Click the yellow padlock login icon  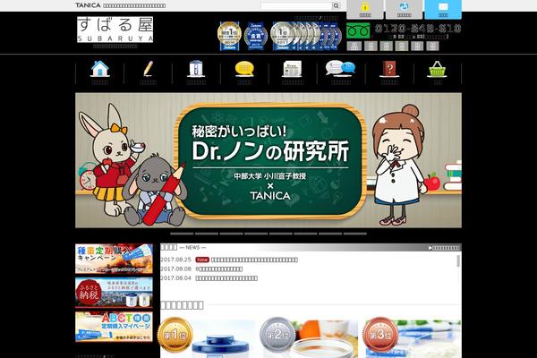(365, 9)
